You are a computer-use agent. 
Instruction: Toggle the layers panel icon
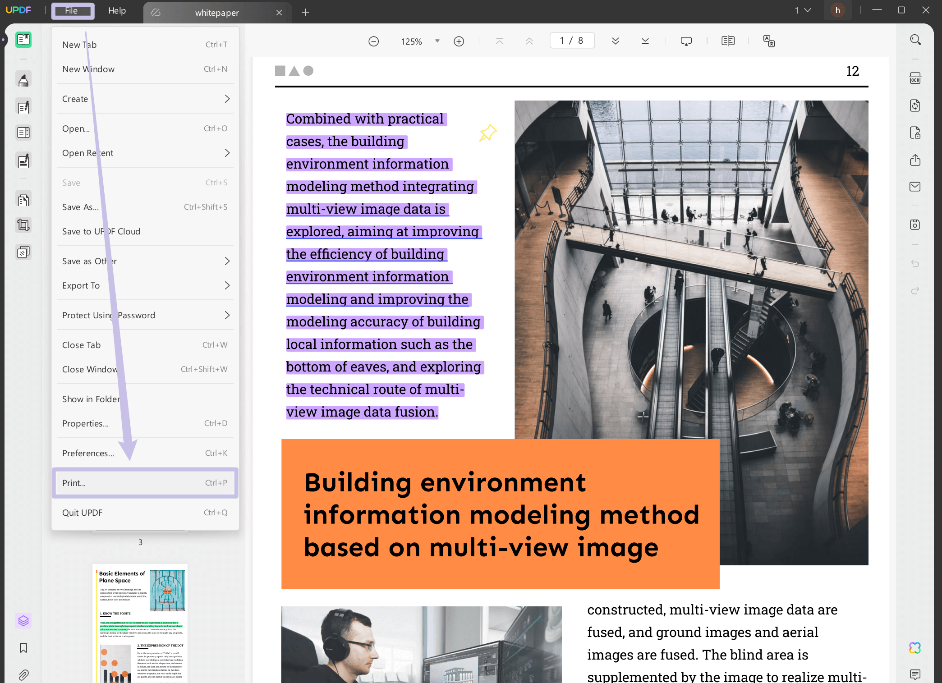click(x=23, y=621)
